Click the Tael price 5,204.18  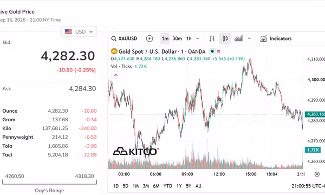coord(58,155)
